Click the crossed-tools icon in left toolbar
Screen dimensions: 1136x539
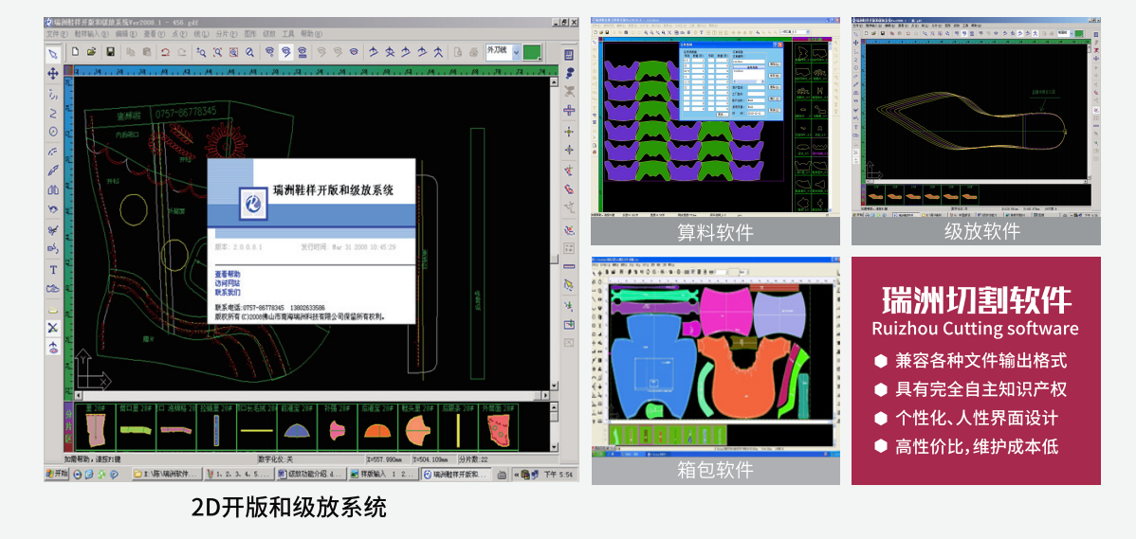pyautogui.click(x=53, y=328)
